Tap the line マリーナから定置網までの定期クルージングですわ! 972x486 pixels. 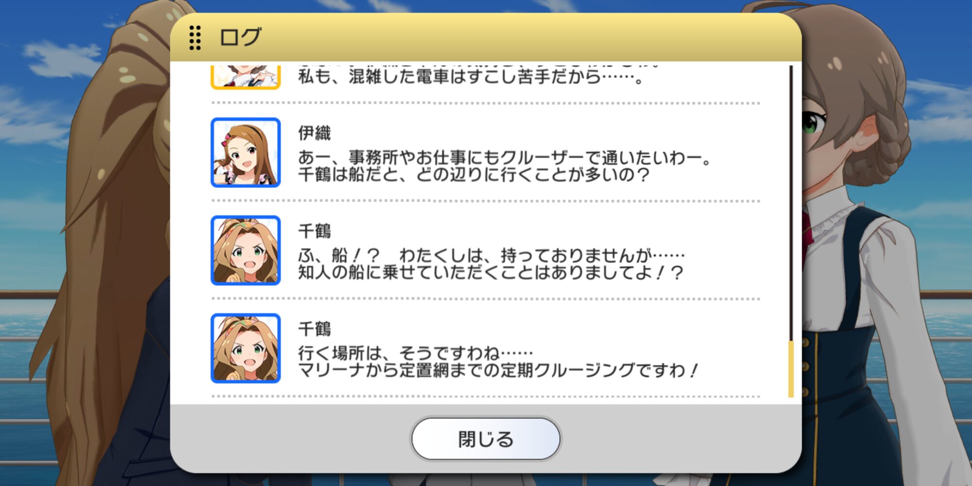(x=499, y=370)
